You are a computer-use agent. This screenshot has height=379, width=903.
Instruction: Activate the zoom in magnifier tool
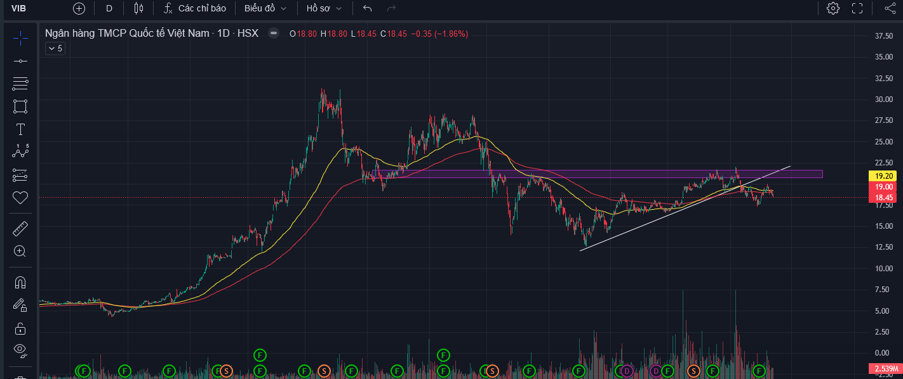[20, 251]
